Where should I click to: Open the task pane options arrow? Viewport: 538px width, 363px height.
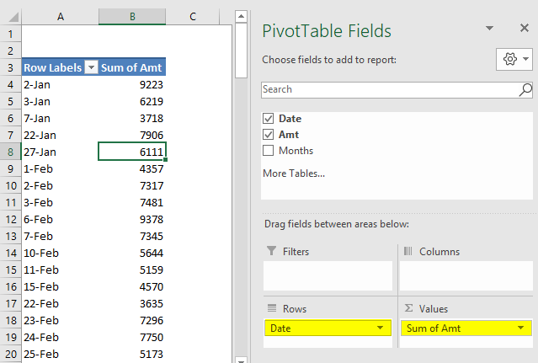[x=490, y=29]
